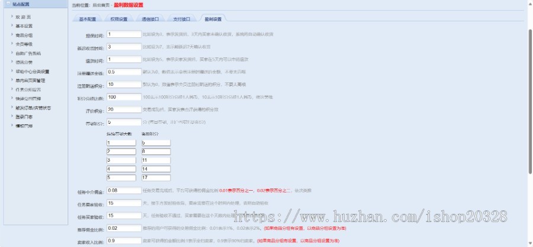533x247 pixels.
Task: Click the hint text beside the 100 input
Action: point(208,97)
